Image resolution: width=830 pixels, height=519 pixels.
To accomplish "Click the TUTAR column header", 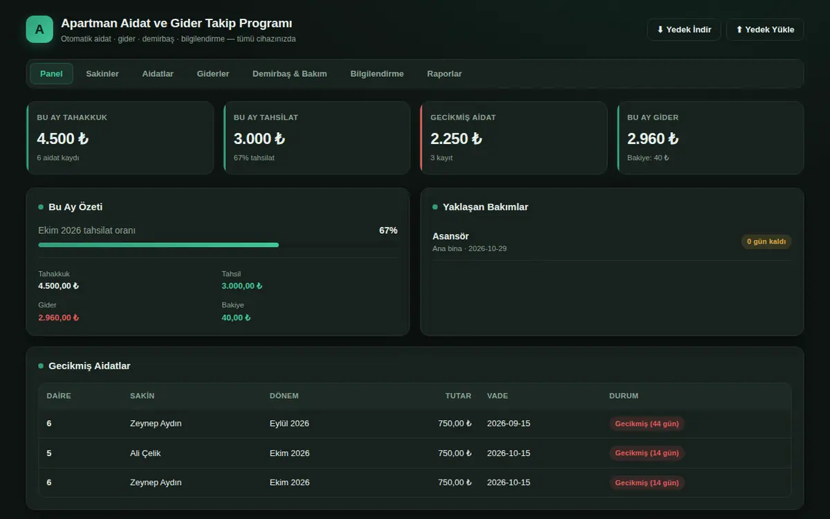I will [x=458, y=396].
